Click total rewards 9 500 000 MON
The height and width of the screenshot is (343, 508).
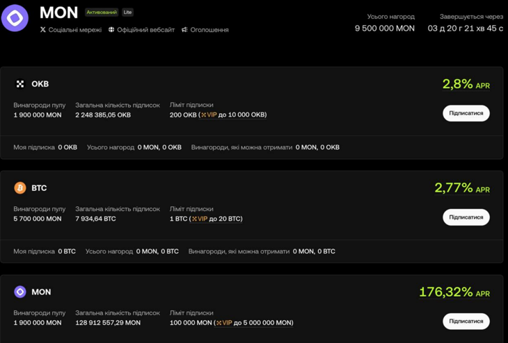point(385,28)
